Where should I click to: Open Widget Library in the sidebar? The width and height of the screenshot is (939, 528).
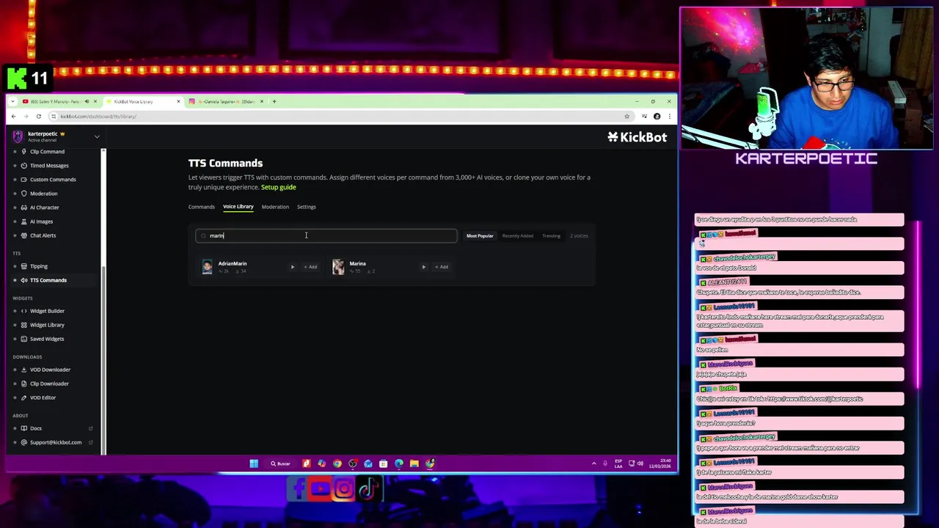click(47, 325)
